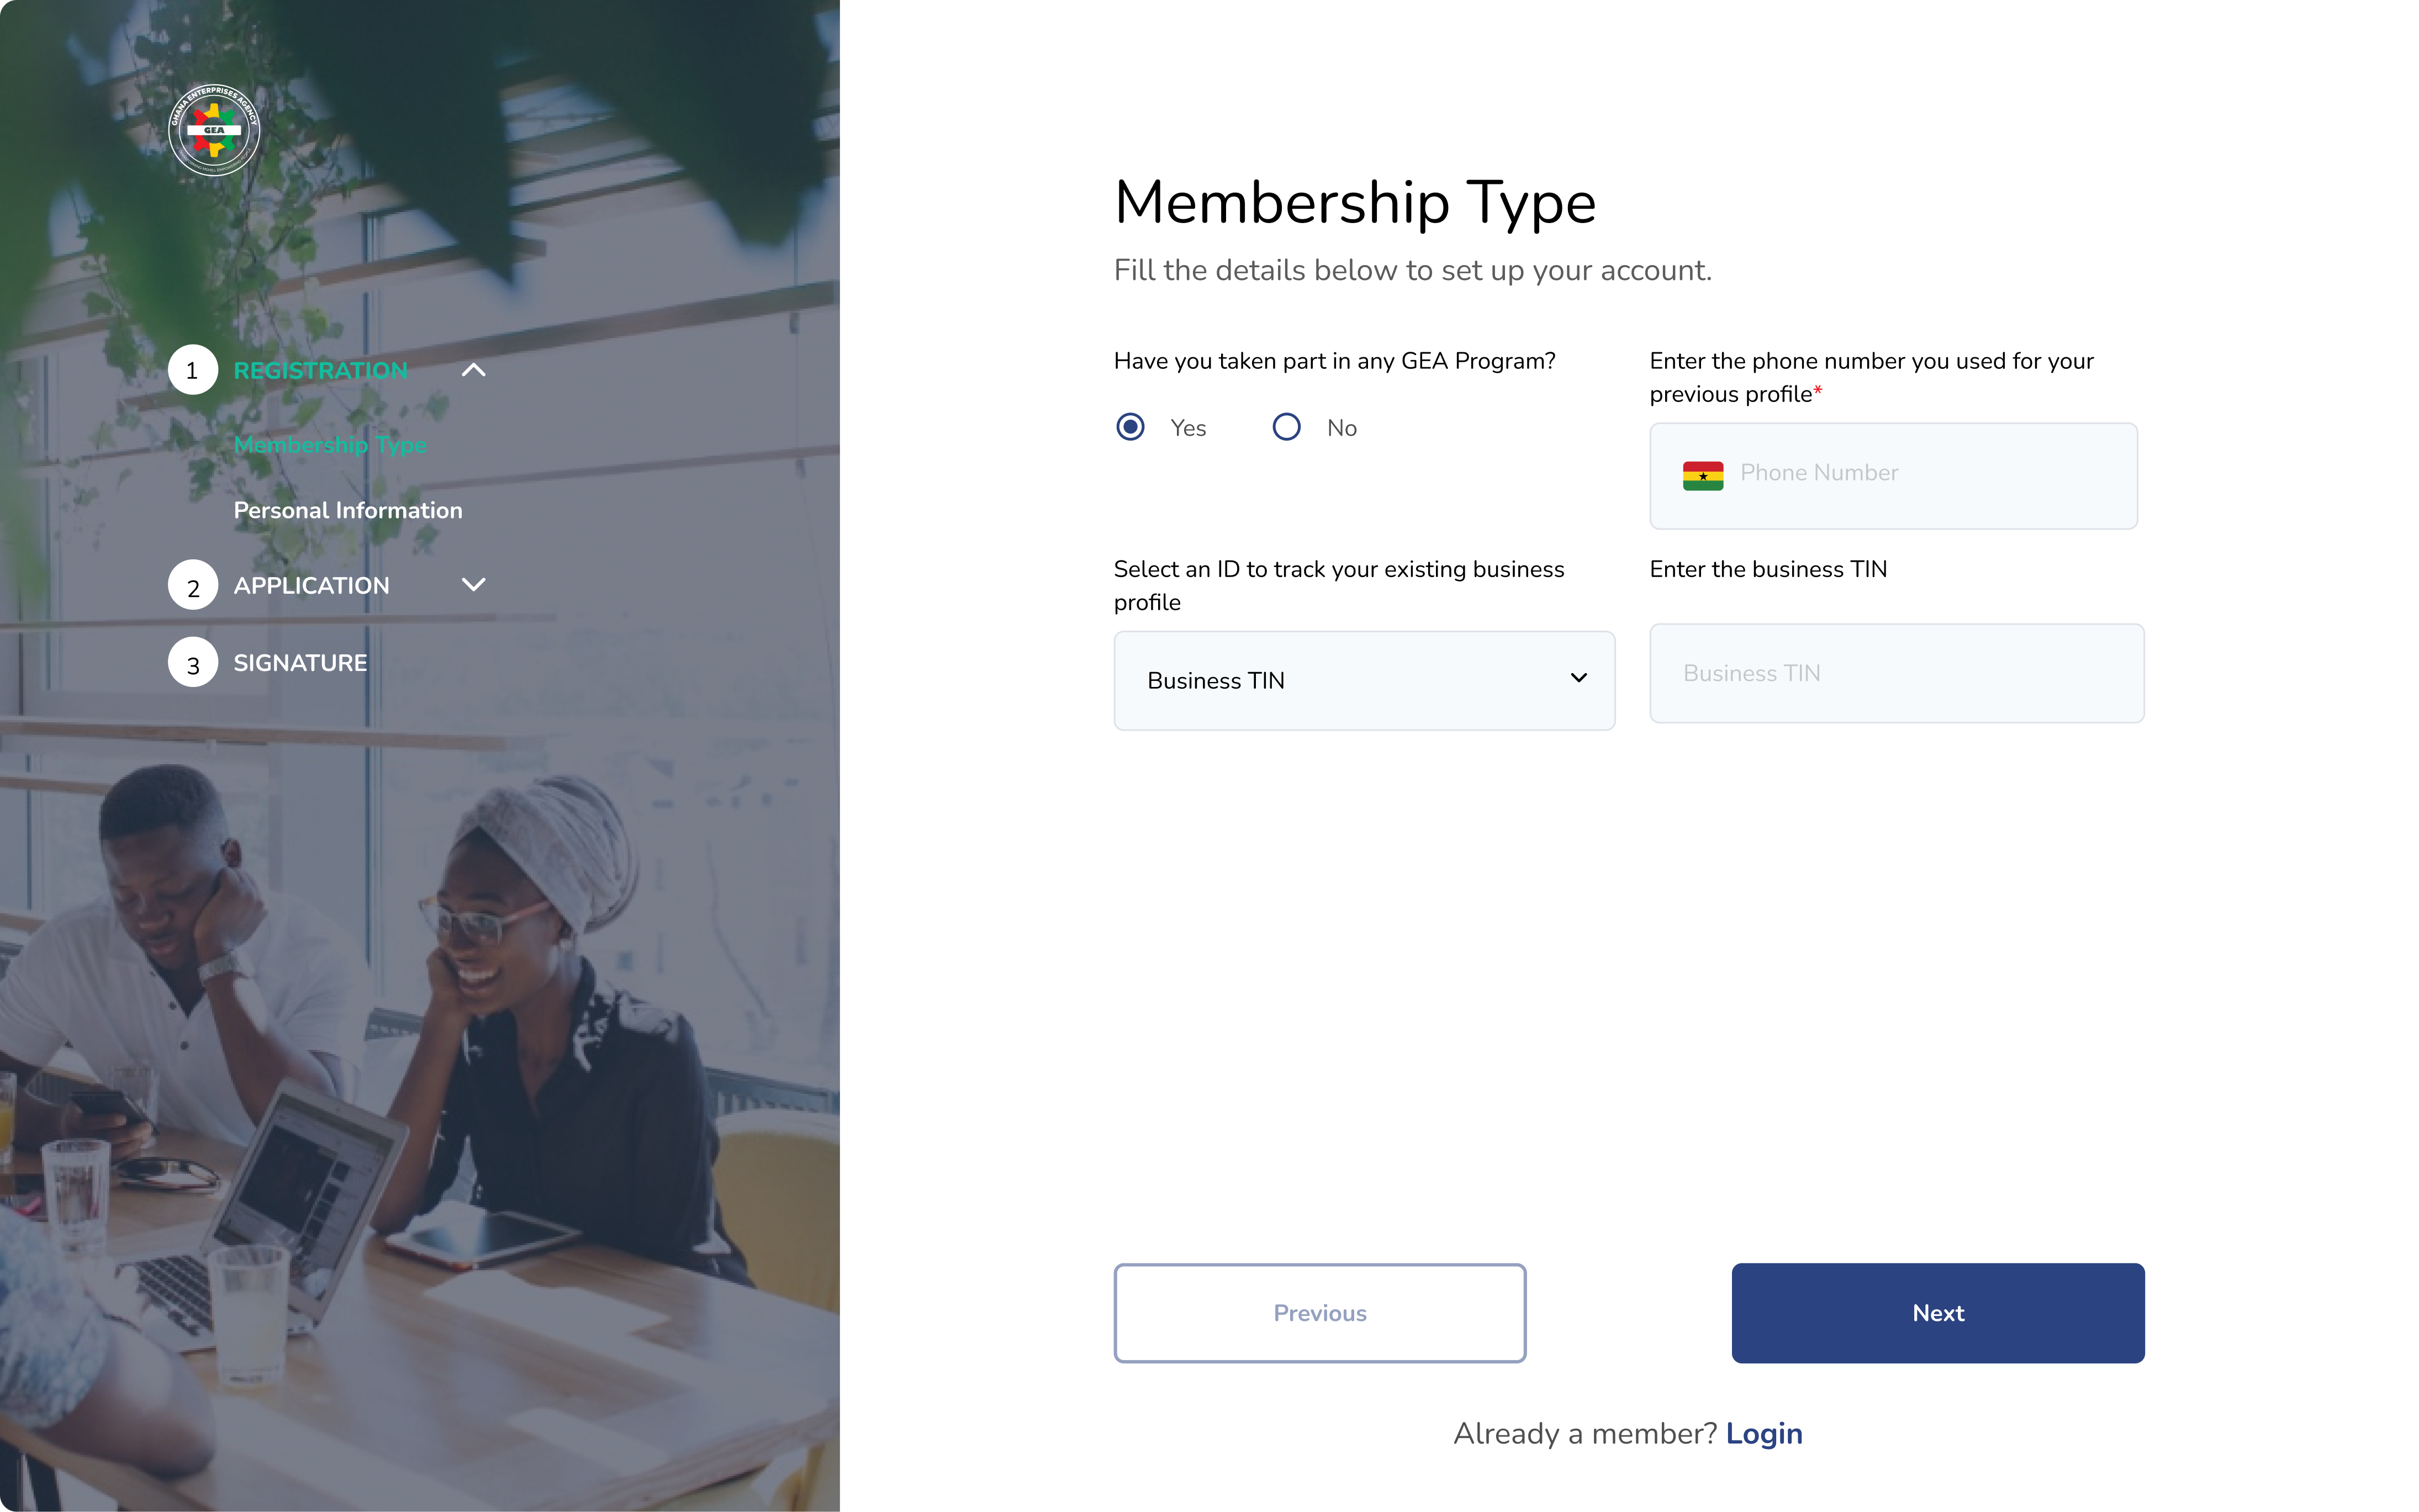Open Personal Information sidebar item
The height and width of the screenshot is (1512, 2419).
click(348, 510)
